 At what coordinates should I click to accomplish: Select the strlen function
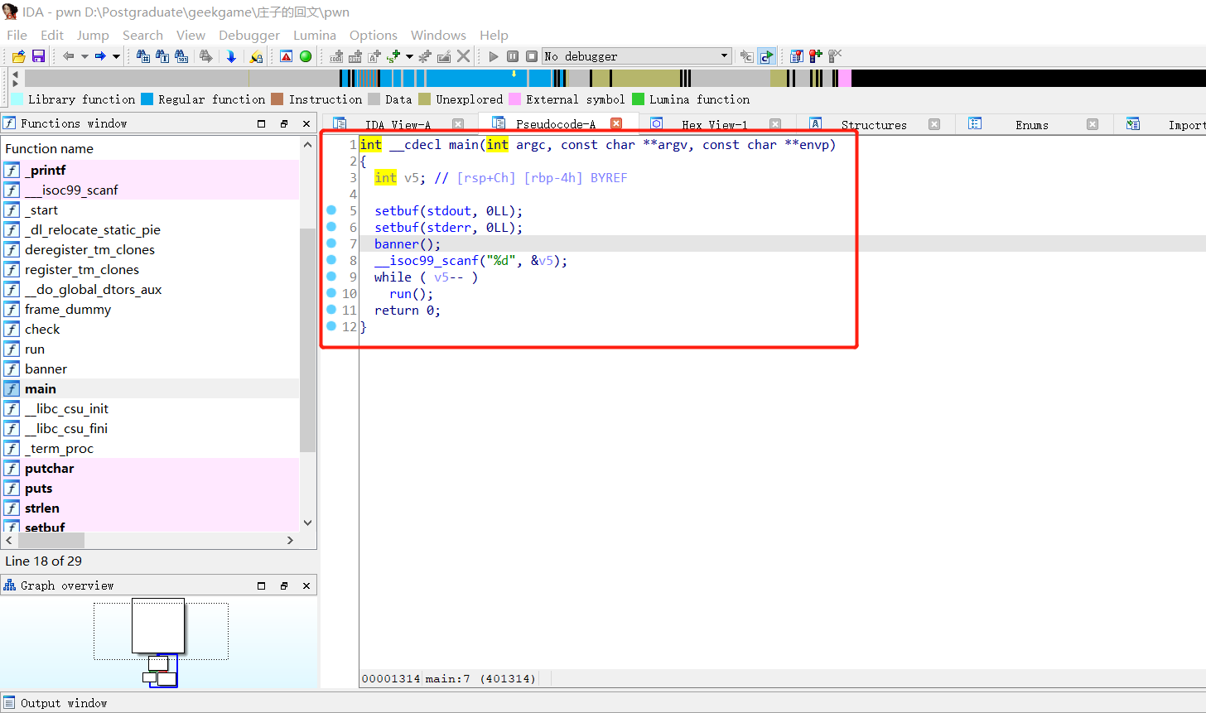pyautogui.click(x=150, y=508)
